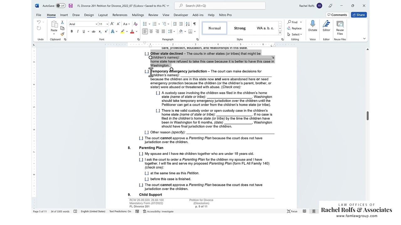Click the Undo arrow icon
The width and height of the screenshot is (401, 225).
[x=39, y=22]
